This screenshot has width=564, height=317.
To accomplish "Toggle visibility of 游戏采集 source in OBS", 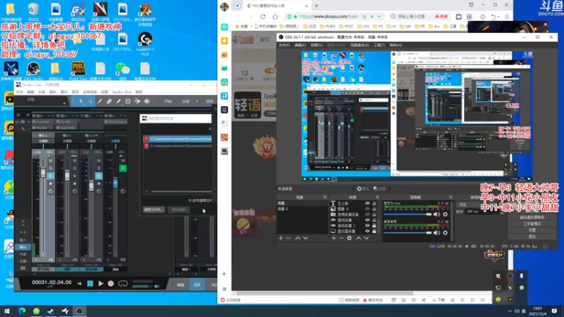I will point(367,220).
